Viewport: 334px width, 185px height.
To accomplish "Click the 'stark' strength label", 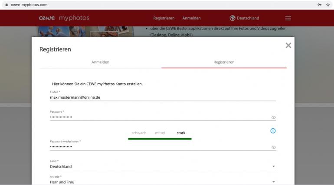I will point(181,133).
